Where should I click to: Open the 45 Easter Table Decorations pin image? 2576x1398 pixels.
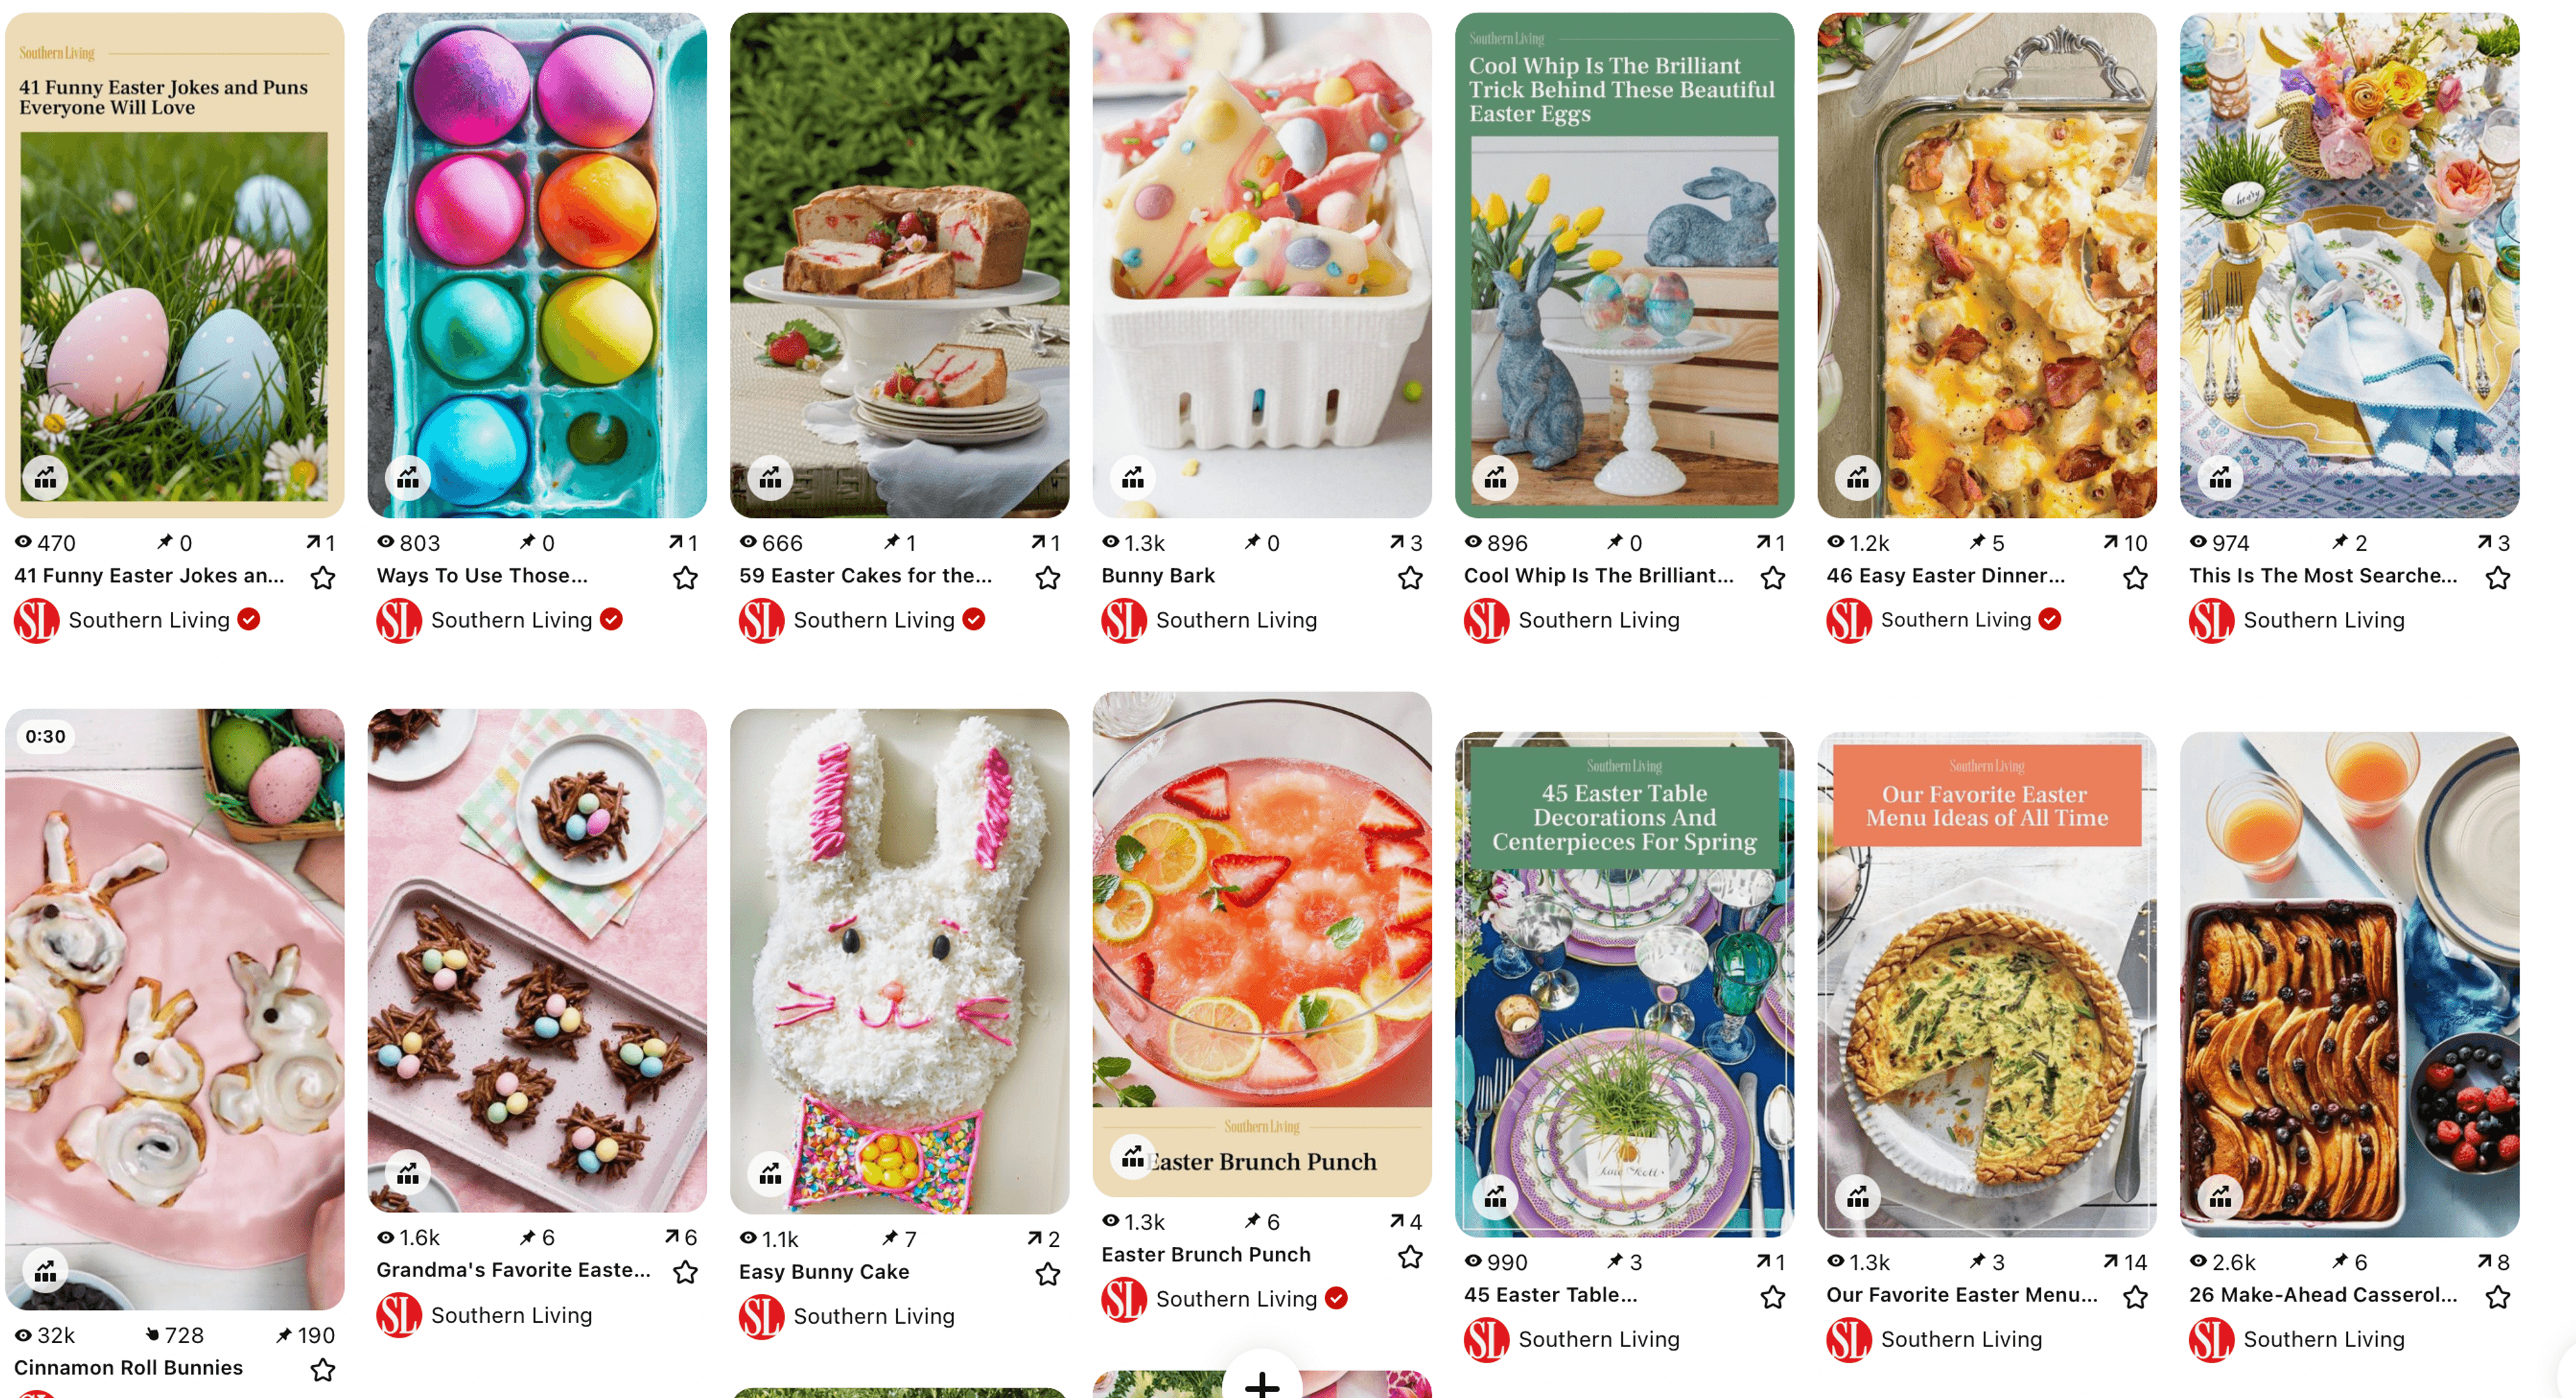[x=1624, y=984]
